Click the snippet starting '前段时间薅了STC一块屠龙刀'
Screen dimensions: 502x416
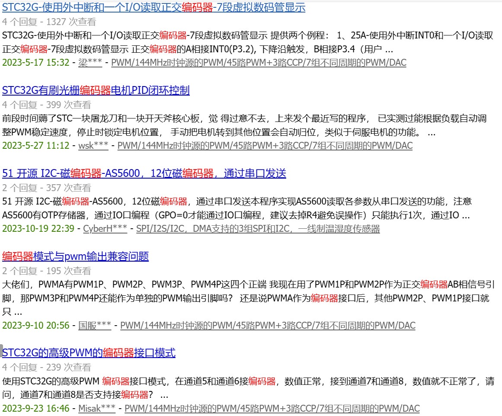[x=244, y=125]
